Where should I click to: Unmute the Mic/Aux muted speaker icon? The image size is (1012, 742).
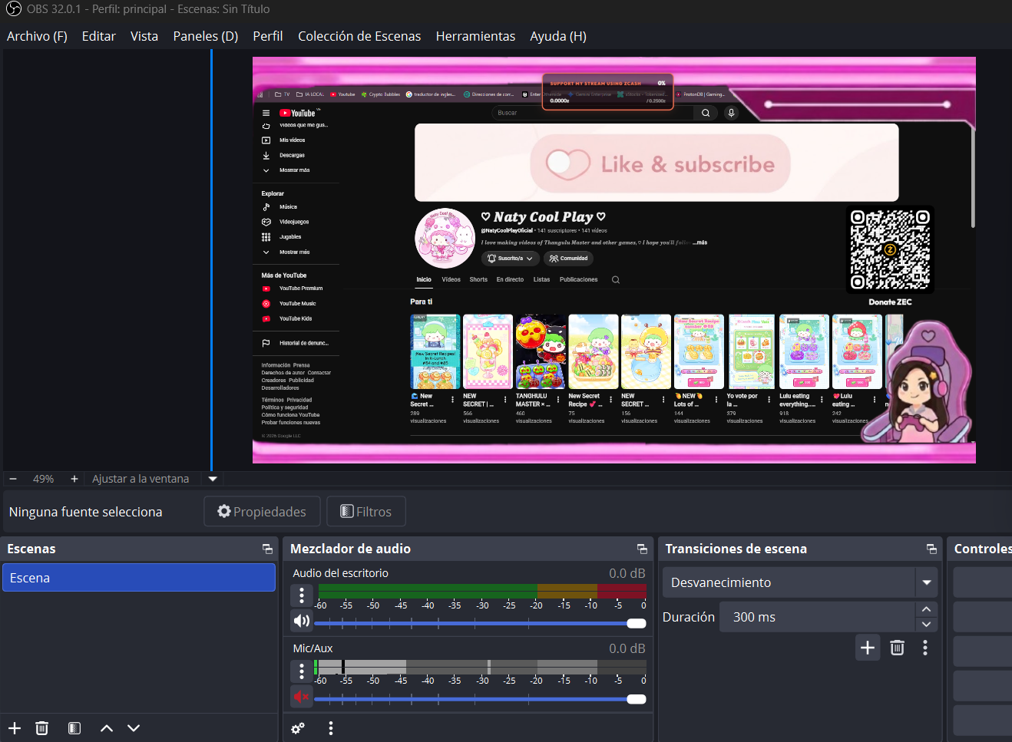[x=302, y=697]
